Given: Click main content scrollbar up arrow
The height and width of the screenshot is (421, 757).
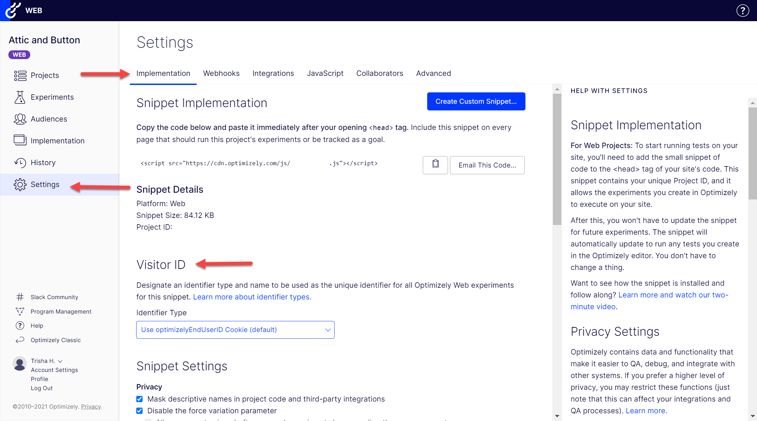Looking at the screenshot, I should [557, 89].
